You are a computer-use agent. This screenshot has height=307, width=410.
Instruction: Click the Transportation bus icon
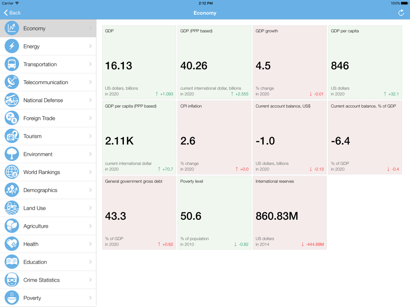click(x=12, y=64)
